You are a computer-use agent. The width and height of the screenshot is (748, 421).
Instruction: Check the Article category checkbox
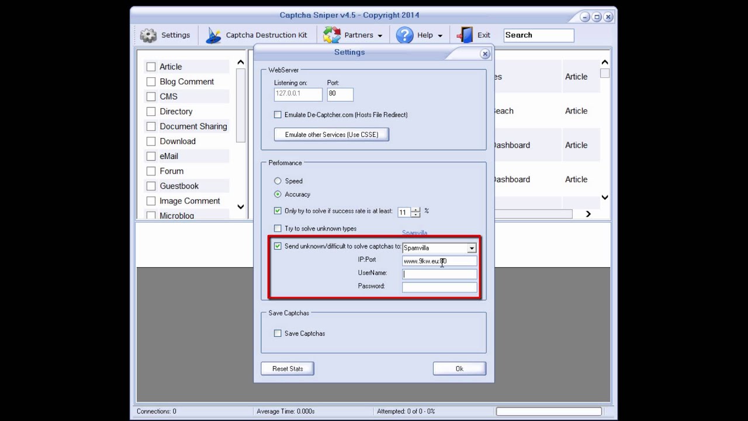[151, 67]
